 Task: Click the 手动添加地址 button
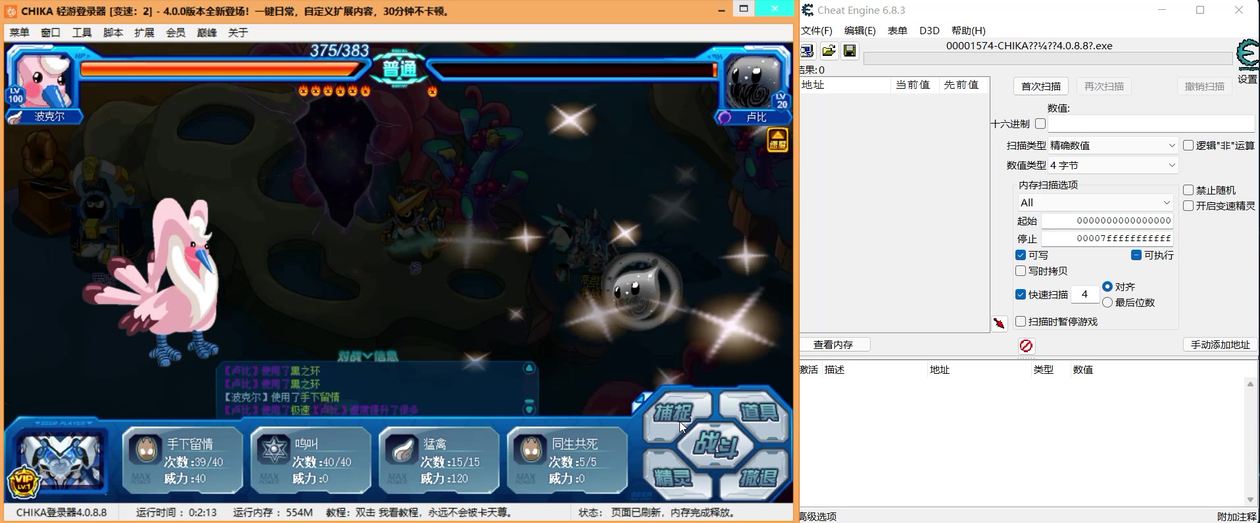1221,344
